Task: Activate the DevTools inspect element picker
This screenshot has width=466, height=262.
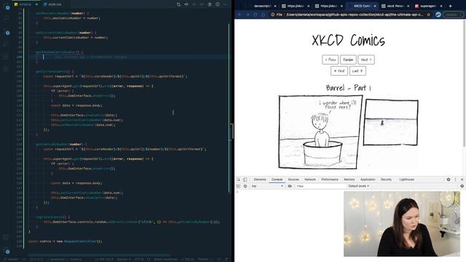Action: click(x=238, y=180)
